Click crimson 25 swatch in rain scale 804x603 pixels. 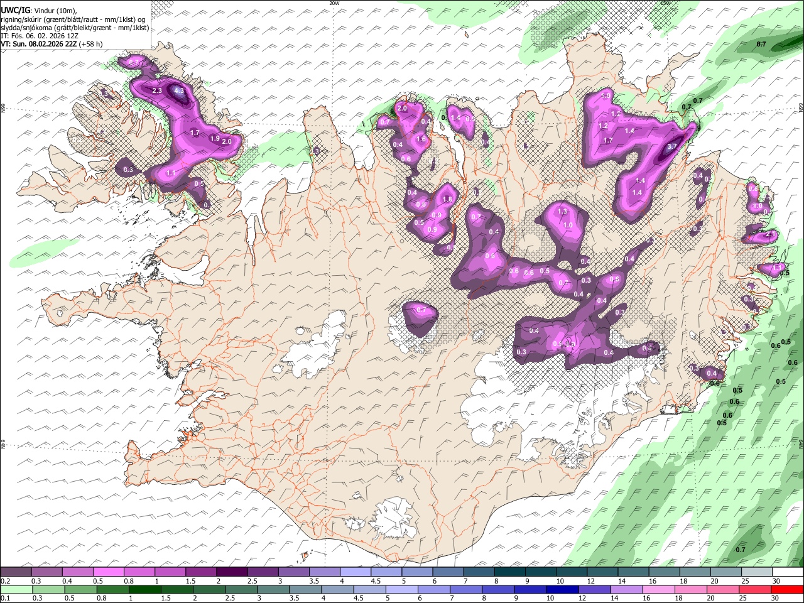point(754,590)
